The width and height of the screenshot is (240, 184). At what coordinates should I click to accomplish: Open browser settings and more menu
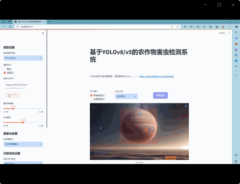tap(230, 27)
